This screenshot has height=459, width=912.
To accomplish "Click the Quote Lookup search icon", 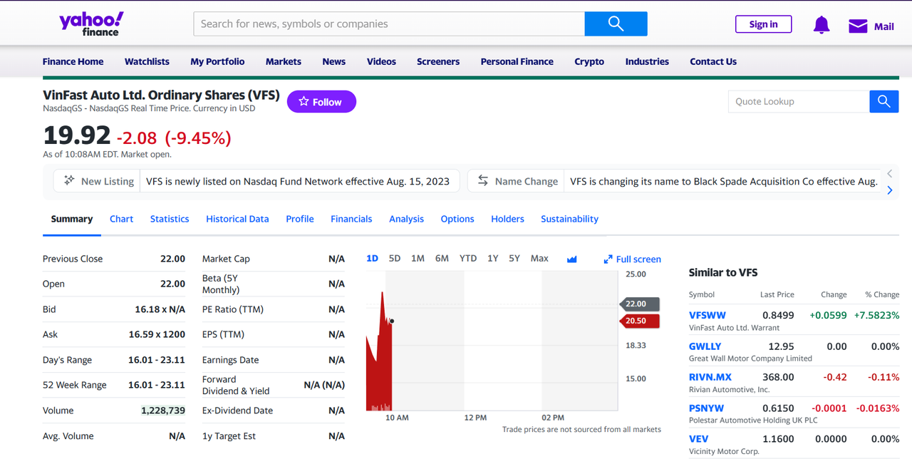I will [883, 101].
